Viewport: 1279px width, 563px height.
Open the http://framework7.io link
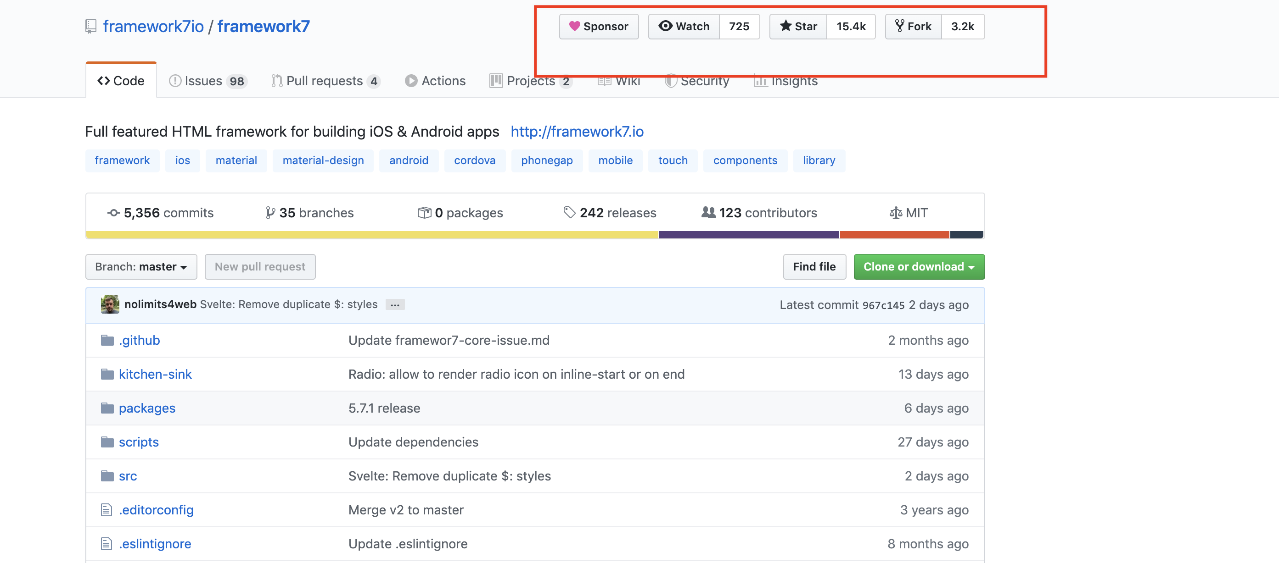pyautogui.click(x=577, y=132)
